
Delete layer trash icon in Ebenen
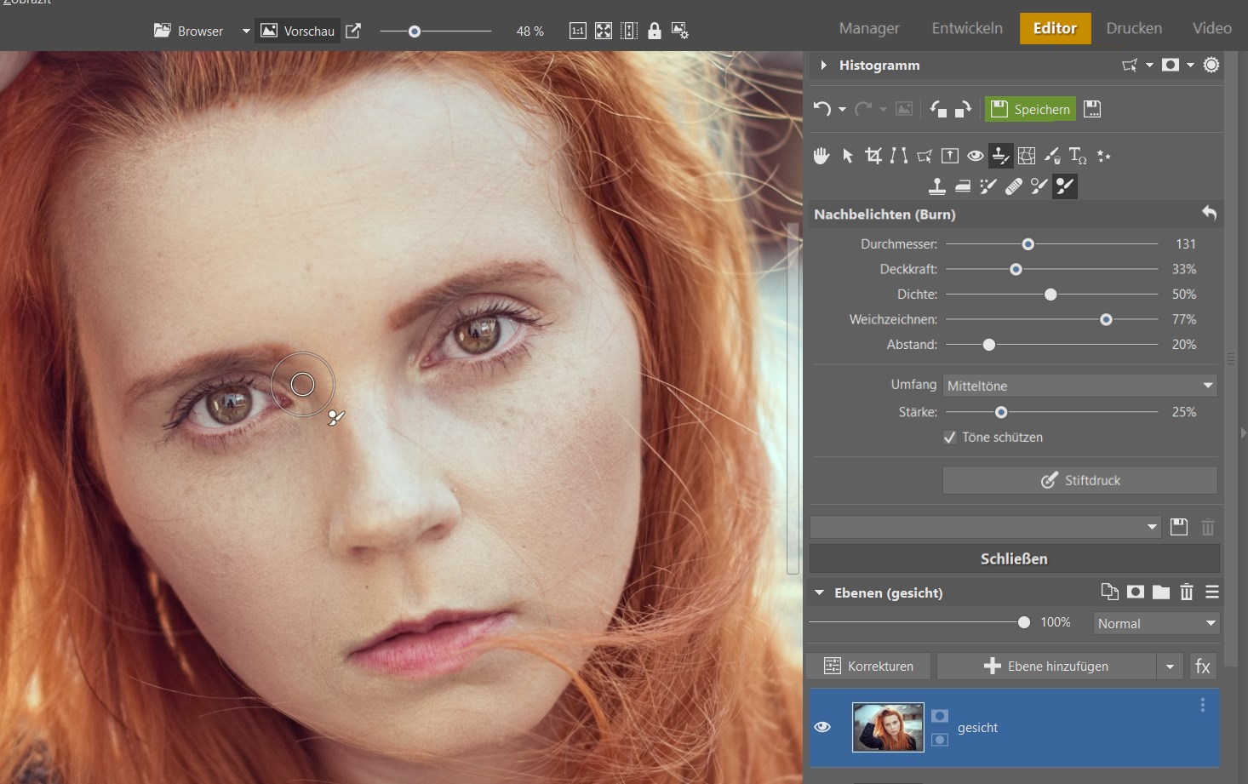[x=1187, y=592]
